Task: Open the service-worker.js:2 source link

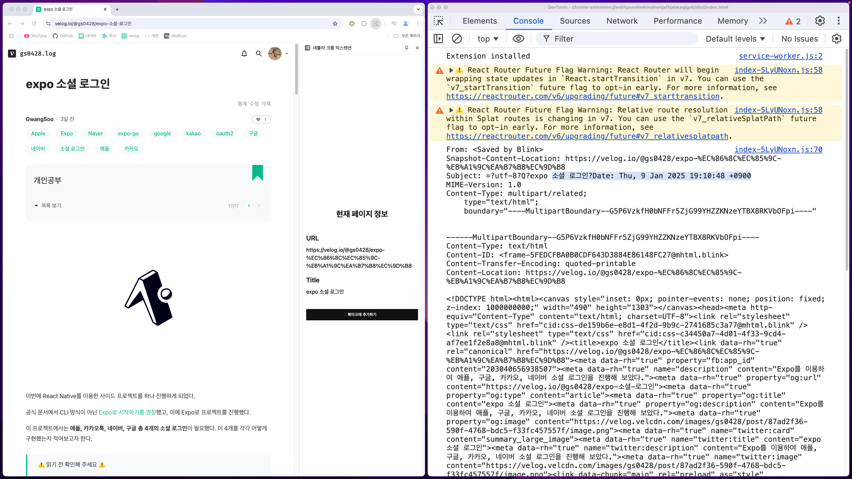Action: [x=780, y=56]
